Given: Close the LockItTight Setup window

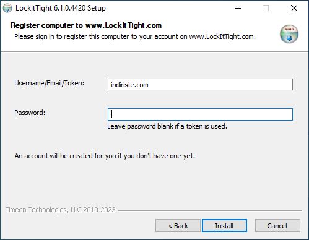Looking at the screenshot, I should pyautogui.click(x=294, y=8).
